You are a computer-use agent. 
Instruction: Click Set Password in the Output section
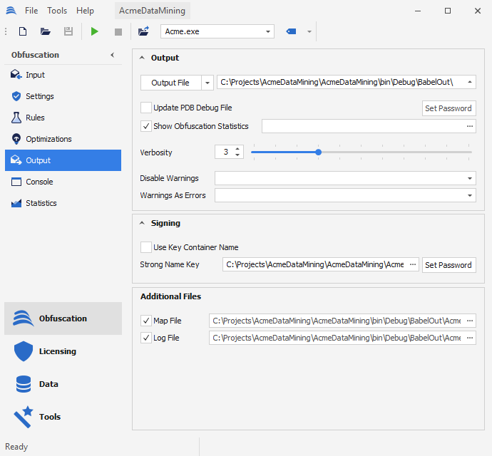click(x=449, y=108)
